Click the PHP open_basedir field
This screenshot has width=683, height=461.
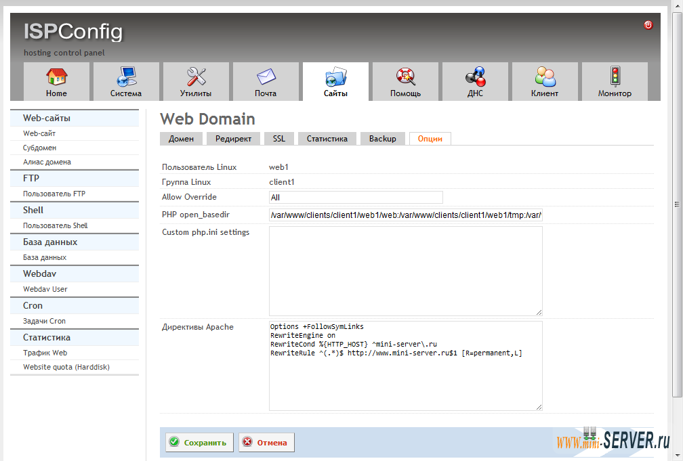[x=405, y=215]
